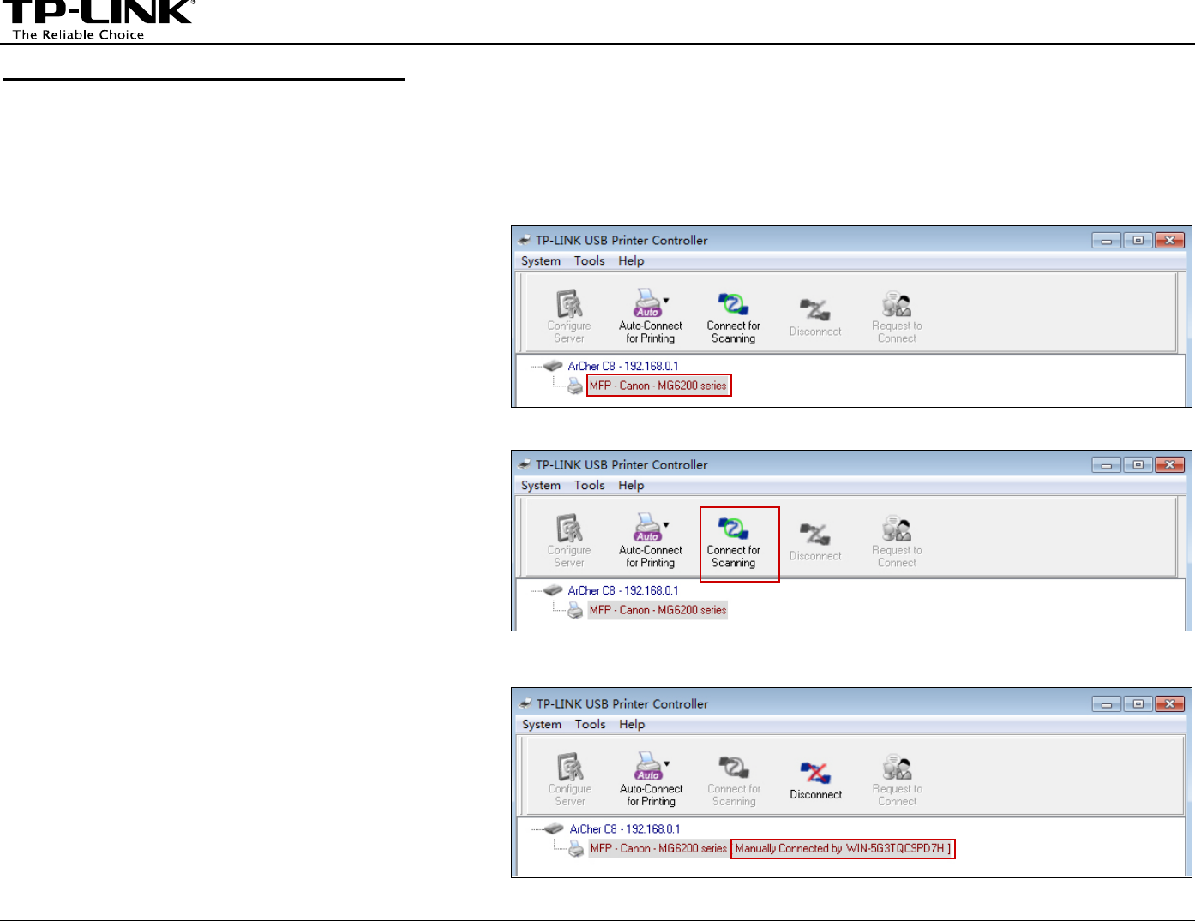Click Connect for Scanning in the bottom window
The width and height of the screenshot is (1195, 921).
[734, 780]
